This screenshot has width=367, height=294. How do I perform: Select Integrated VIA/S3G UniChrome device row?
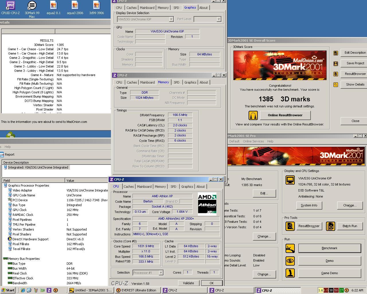36,167
